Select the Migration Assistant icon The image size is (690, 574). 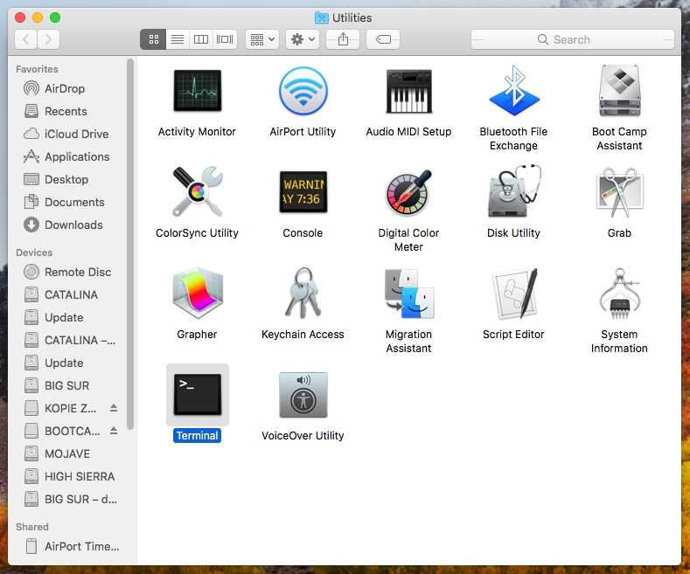click(408, 293)
